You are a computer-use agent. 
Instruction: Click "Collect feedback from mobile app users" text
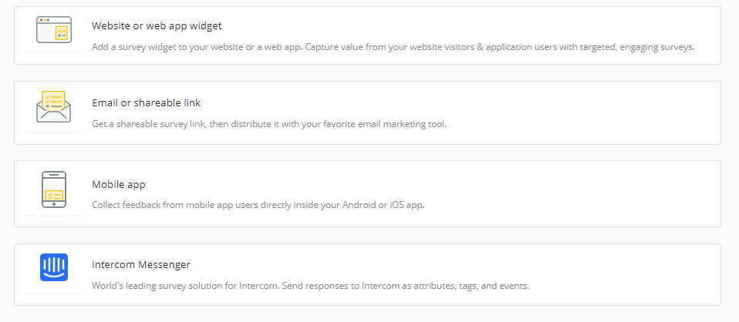coord(258,205)
